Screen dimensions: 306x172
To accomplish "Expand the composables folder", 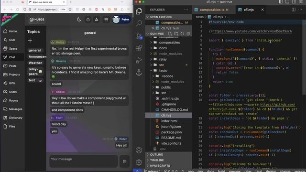I will [x=168, y=43].
